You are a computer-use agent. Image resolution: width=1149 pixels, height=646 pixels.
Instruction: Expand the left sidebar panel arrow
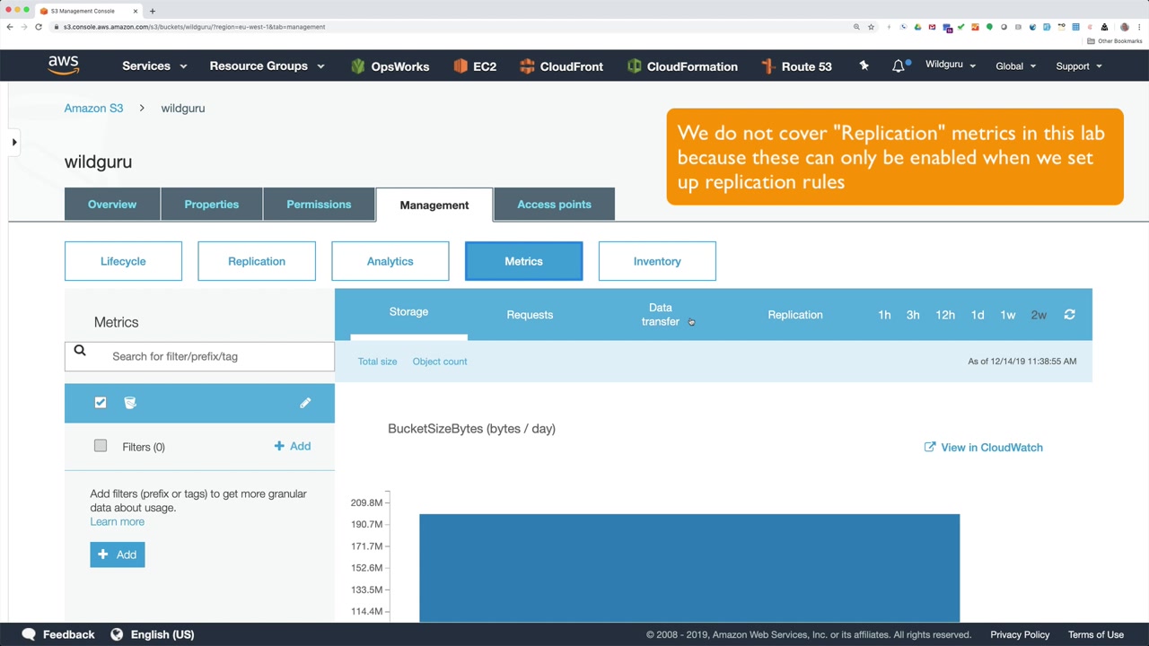tap(13, 142)
